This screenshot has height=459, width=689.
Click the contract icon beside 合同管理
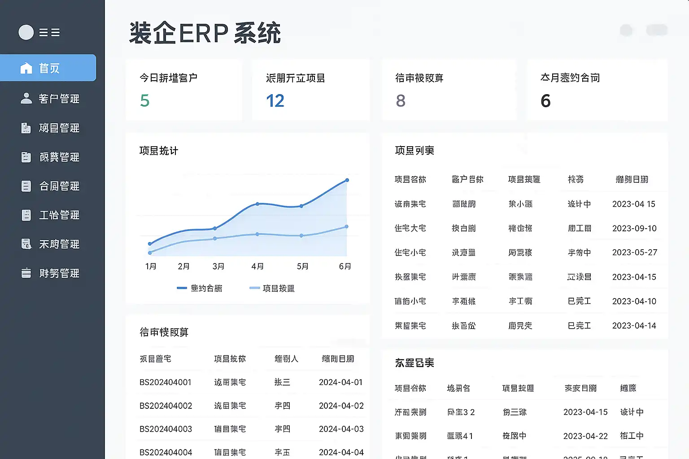[x=26, y=186]
